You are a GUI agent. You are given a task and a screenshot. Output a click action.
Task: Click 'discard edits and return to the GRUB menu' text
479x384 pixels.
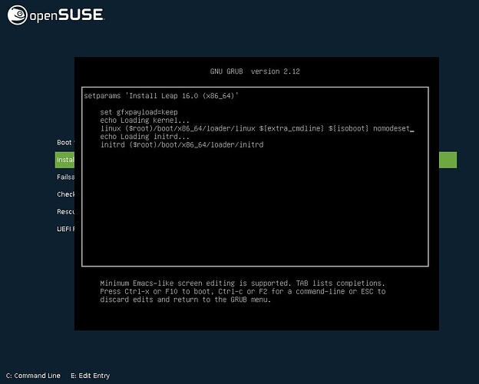(x=186, y=300)
